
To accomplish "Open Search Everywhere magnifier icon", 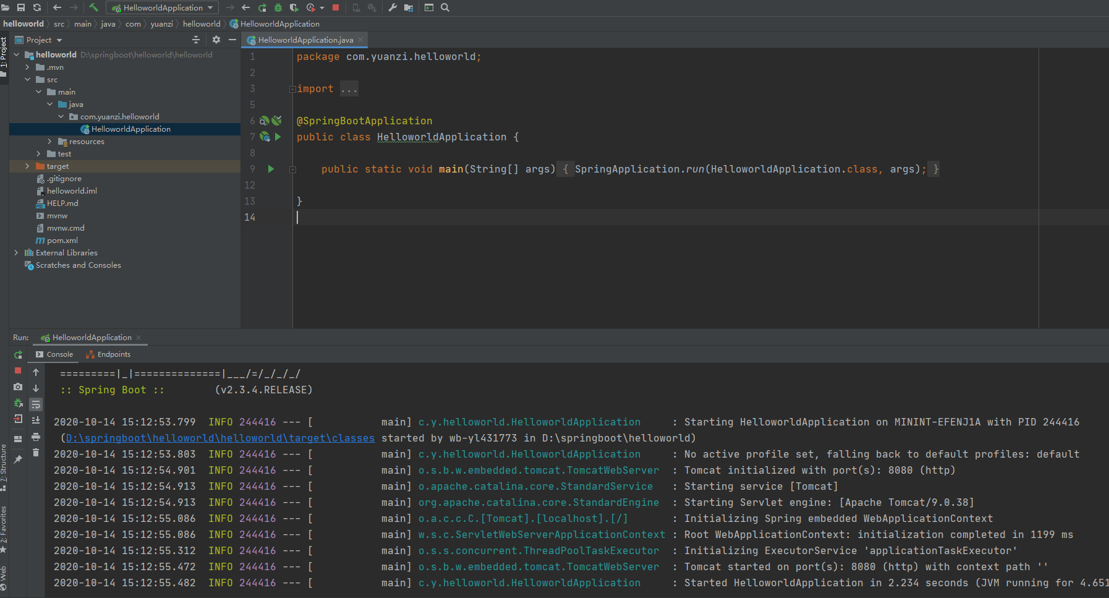I will [445, 7].
